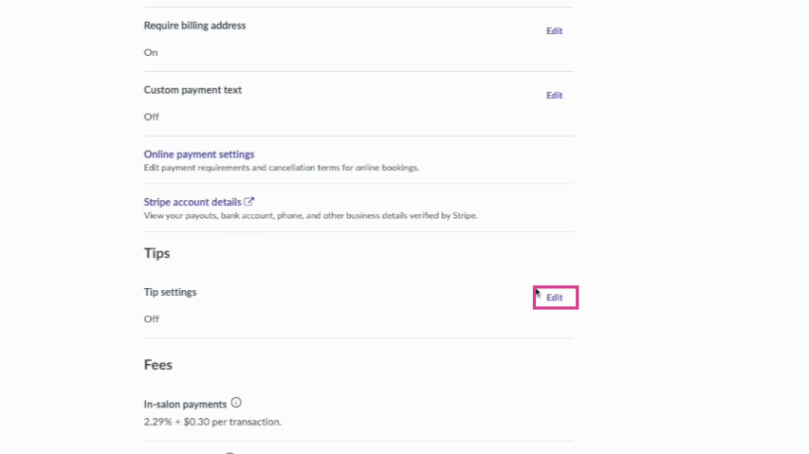Click Off status under Tip settings

152,319
